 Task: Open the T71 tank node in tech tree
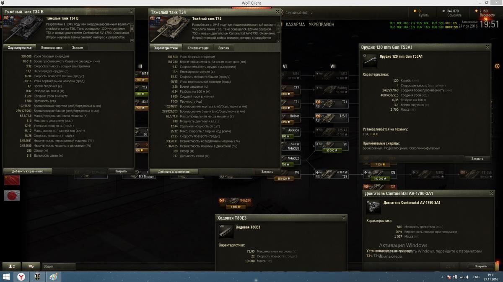332,103
